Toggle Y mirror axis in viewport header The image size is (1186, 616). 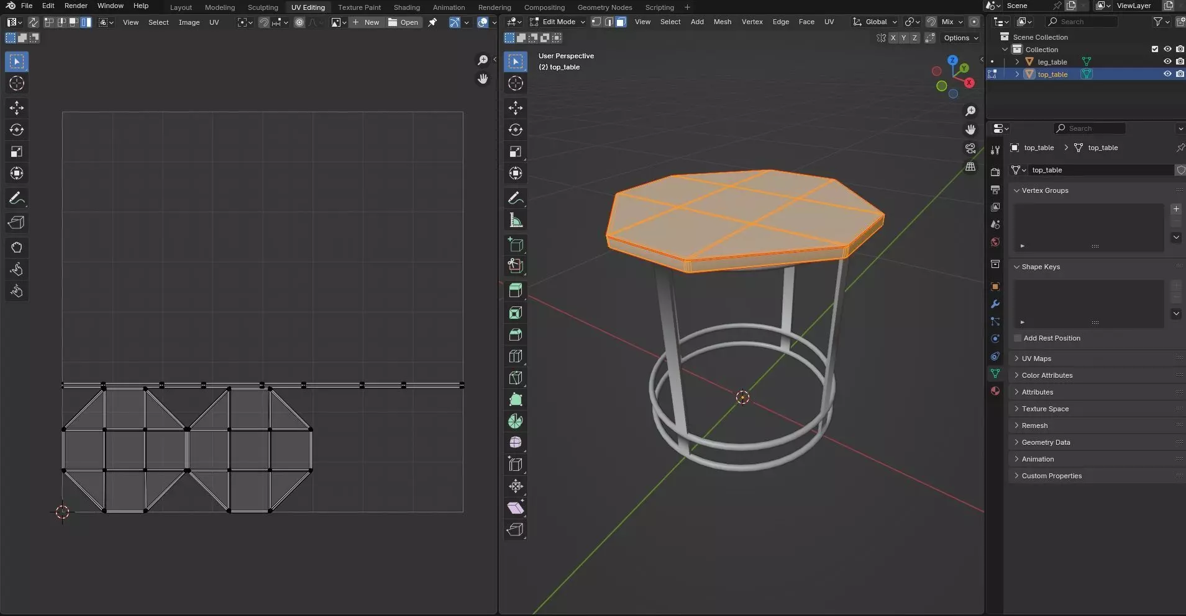coord(904,38)
